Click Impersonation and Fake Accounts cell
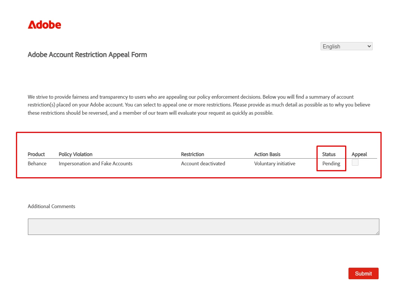The width and height of the screenshot is (408, 296). pos(96,163)
